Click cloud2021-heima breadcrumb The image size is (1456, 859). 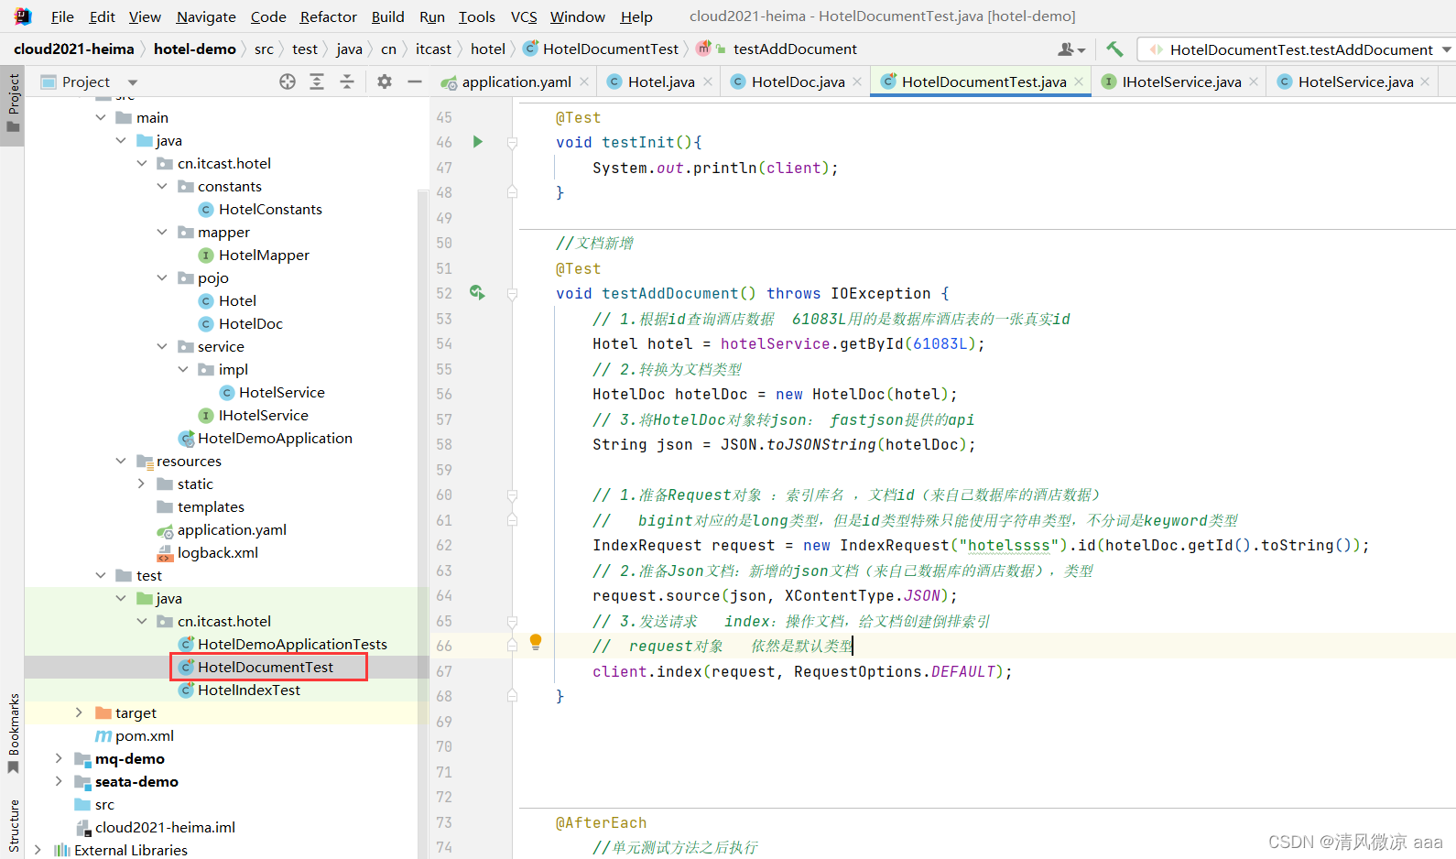click(74, 49)
